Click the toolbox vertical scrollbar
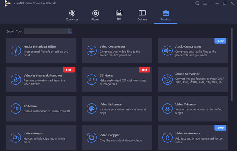 pyautogui.click(x=232, y=64)
